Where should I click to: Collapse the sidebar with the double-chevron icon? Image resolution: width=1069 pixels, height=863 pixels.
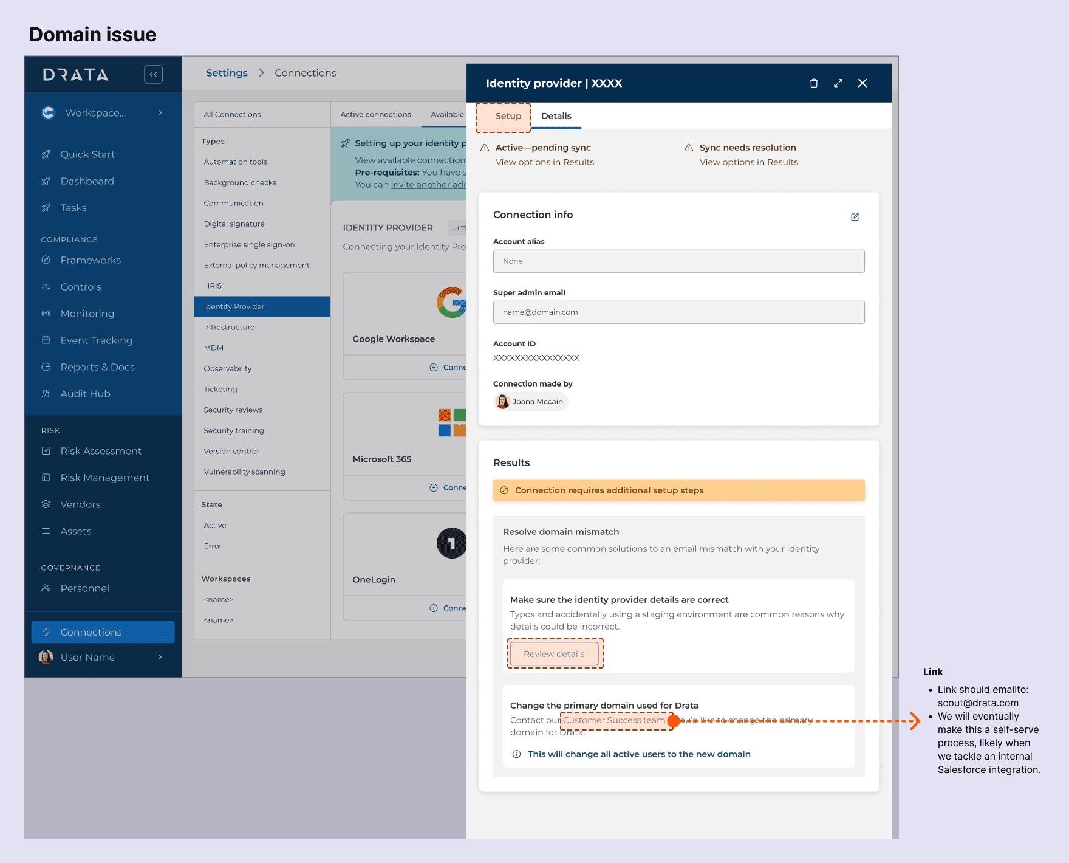pos(153,74)
